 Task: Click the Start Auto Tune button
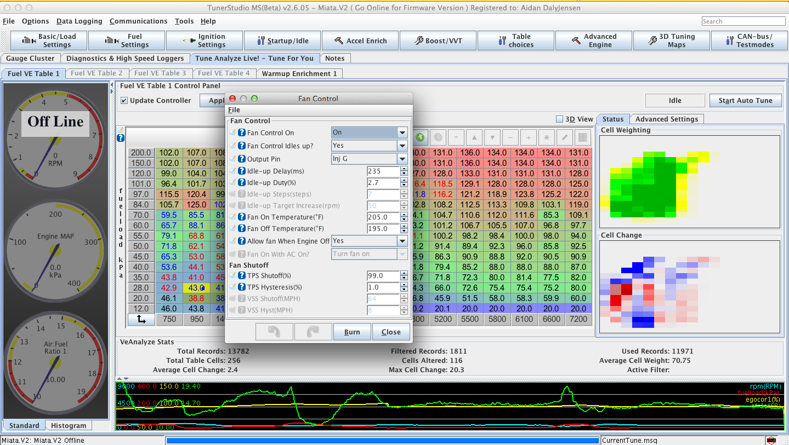(x=745, y=100)
